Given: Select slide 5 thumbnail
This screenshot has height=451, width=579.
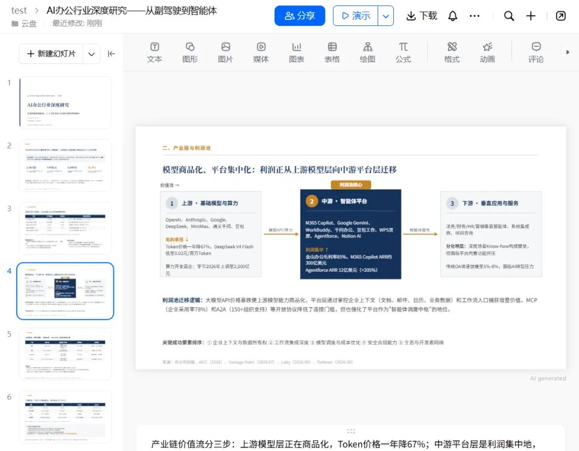Looking at the screenshot, I should coord(65,354).
